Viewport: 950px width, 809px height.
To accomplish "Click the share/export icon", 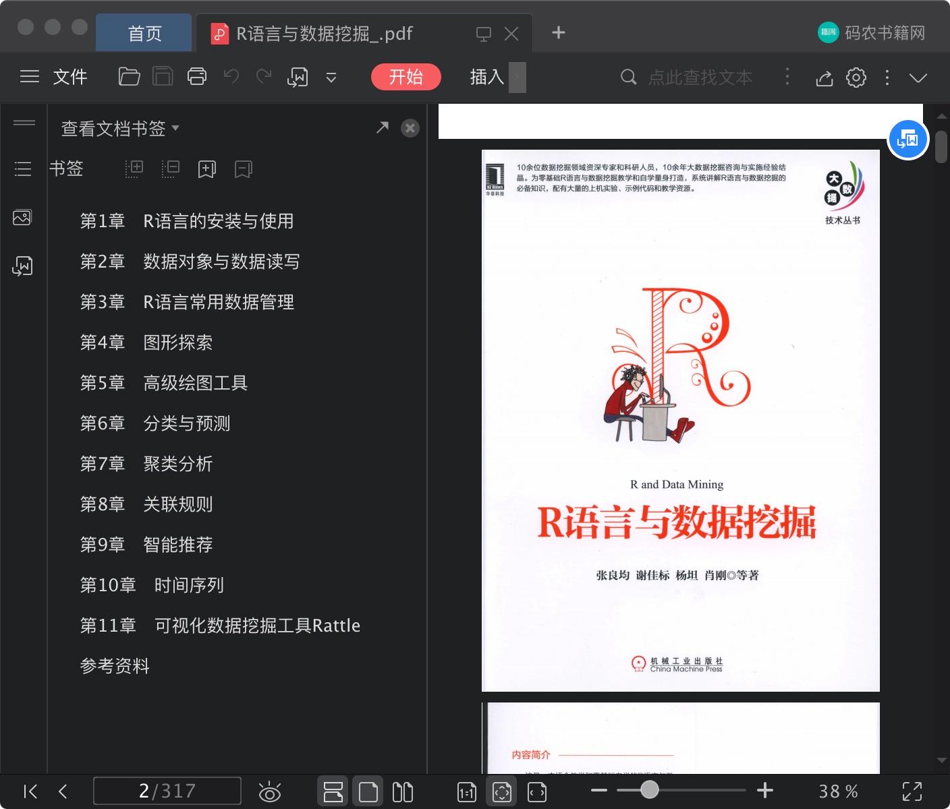I will point(825,78).
